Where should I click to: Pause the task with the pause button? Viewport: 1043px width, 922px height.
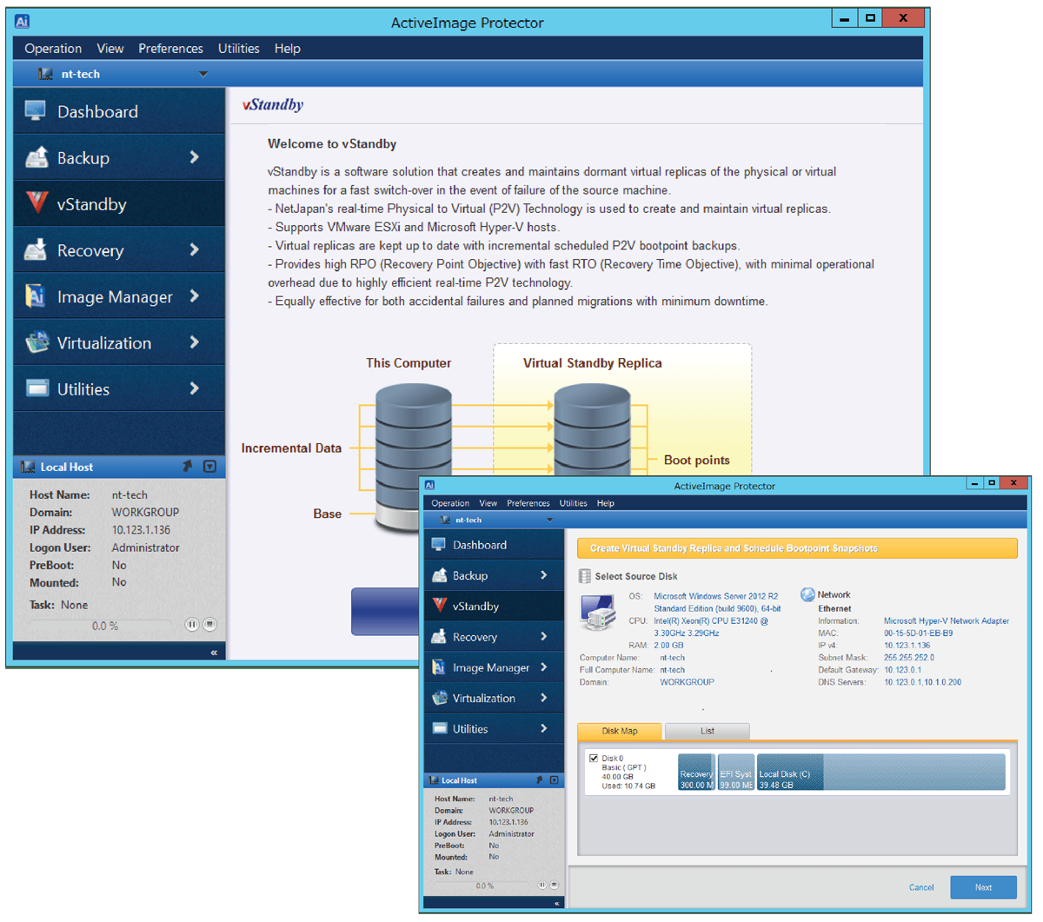tap(191, 625)
